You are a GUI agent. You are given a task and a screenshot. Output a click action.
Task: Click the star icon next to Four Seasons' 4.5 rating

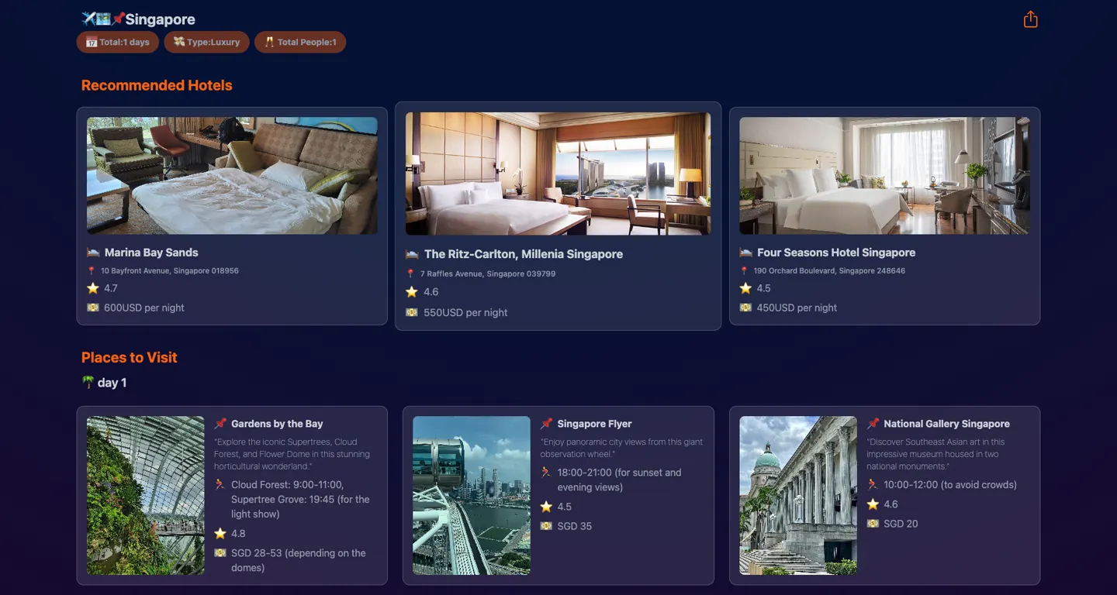[x=745, y=288]
